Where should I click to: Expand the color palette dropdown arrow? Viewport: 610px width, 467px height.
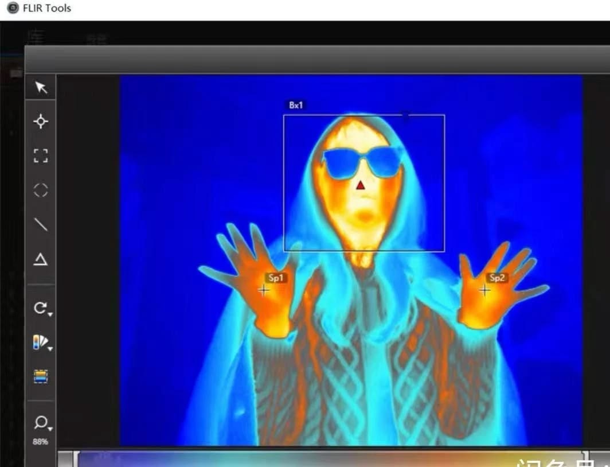[50, 349]
